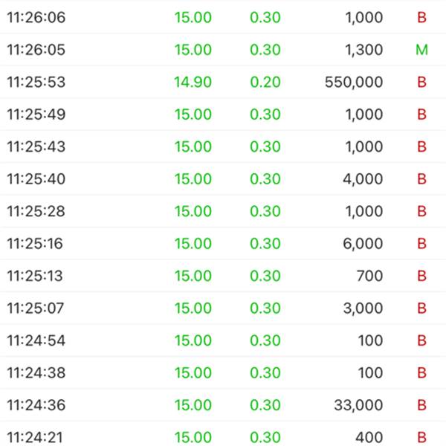
Task: Click the 400 volume value
Action: (369, 438)
